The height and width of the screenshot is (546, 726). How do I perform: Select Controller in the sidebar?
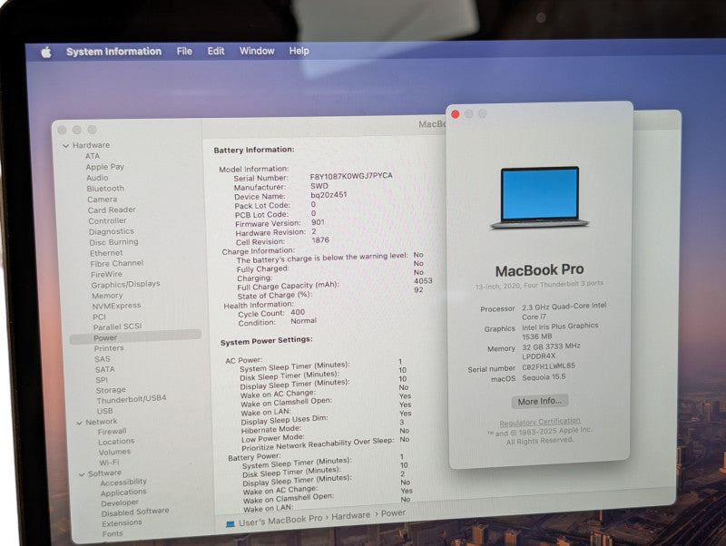[107, 220]
